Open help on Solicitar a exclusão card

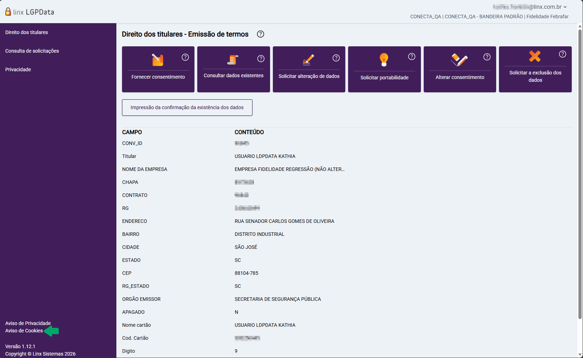coord(563,54)
